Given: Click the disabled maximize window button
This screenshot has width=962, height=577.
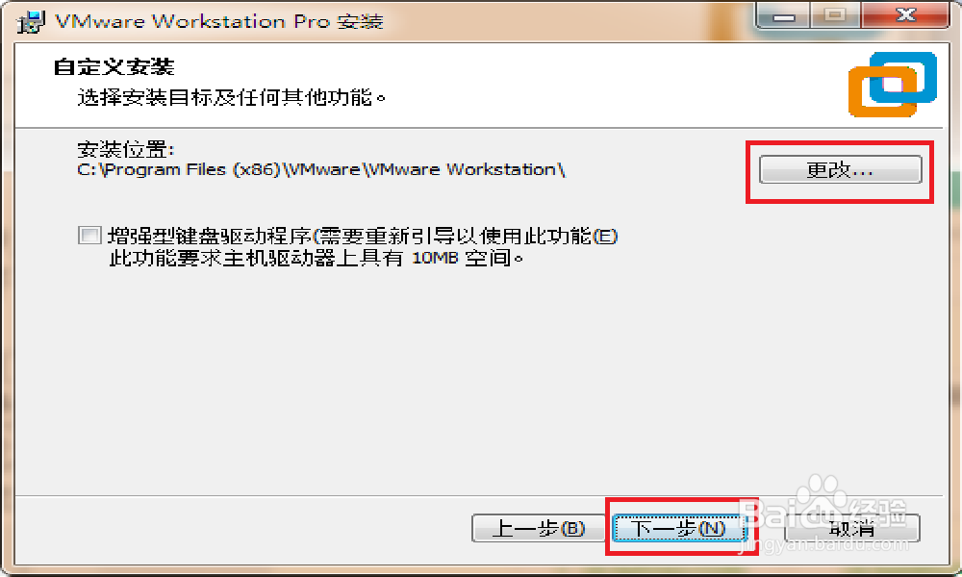Looking at the screenshot, I should pyautogui.click(x=836, y=15).
